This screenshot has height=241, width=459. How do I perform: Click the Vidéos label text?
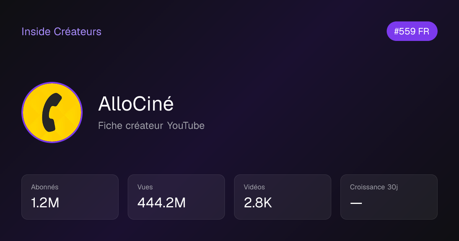coord(254,187)
